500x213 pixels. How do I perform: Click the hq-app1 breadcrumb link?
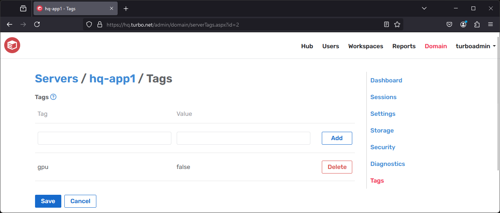coord(112,79)
